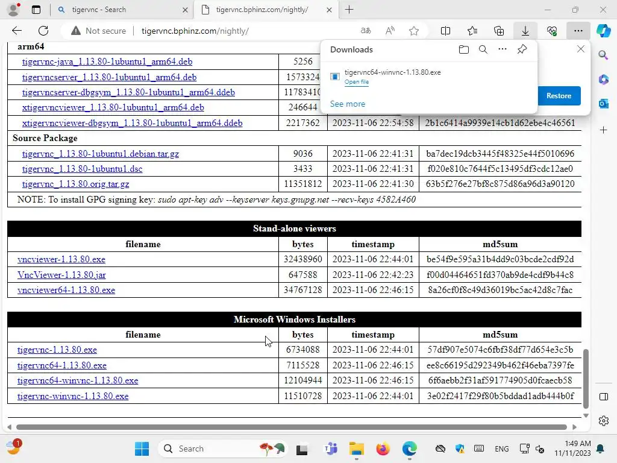
Task: Toggle split screen view
Action: [445, 31]
